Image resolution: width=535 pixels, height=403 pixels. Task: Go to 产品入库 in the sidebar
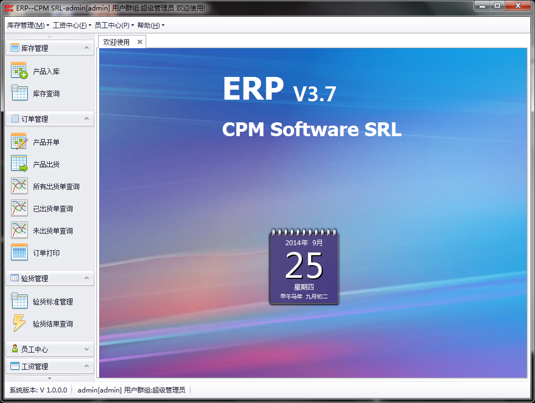46,71
